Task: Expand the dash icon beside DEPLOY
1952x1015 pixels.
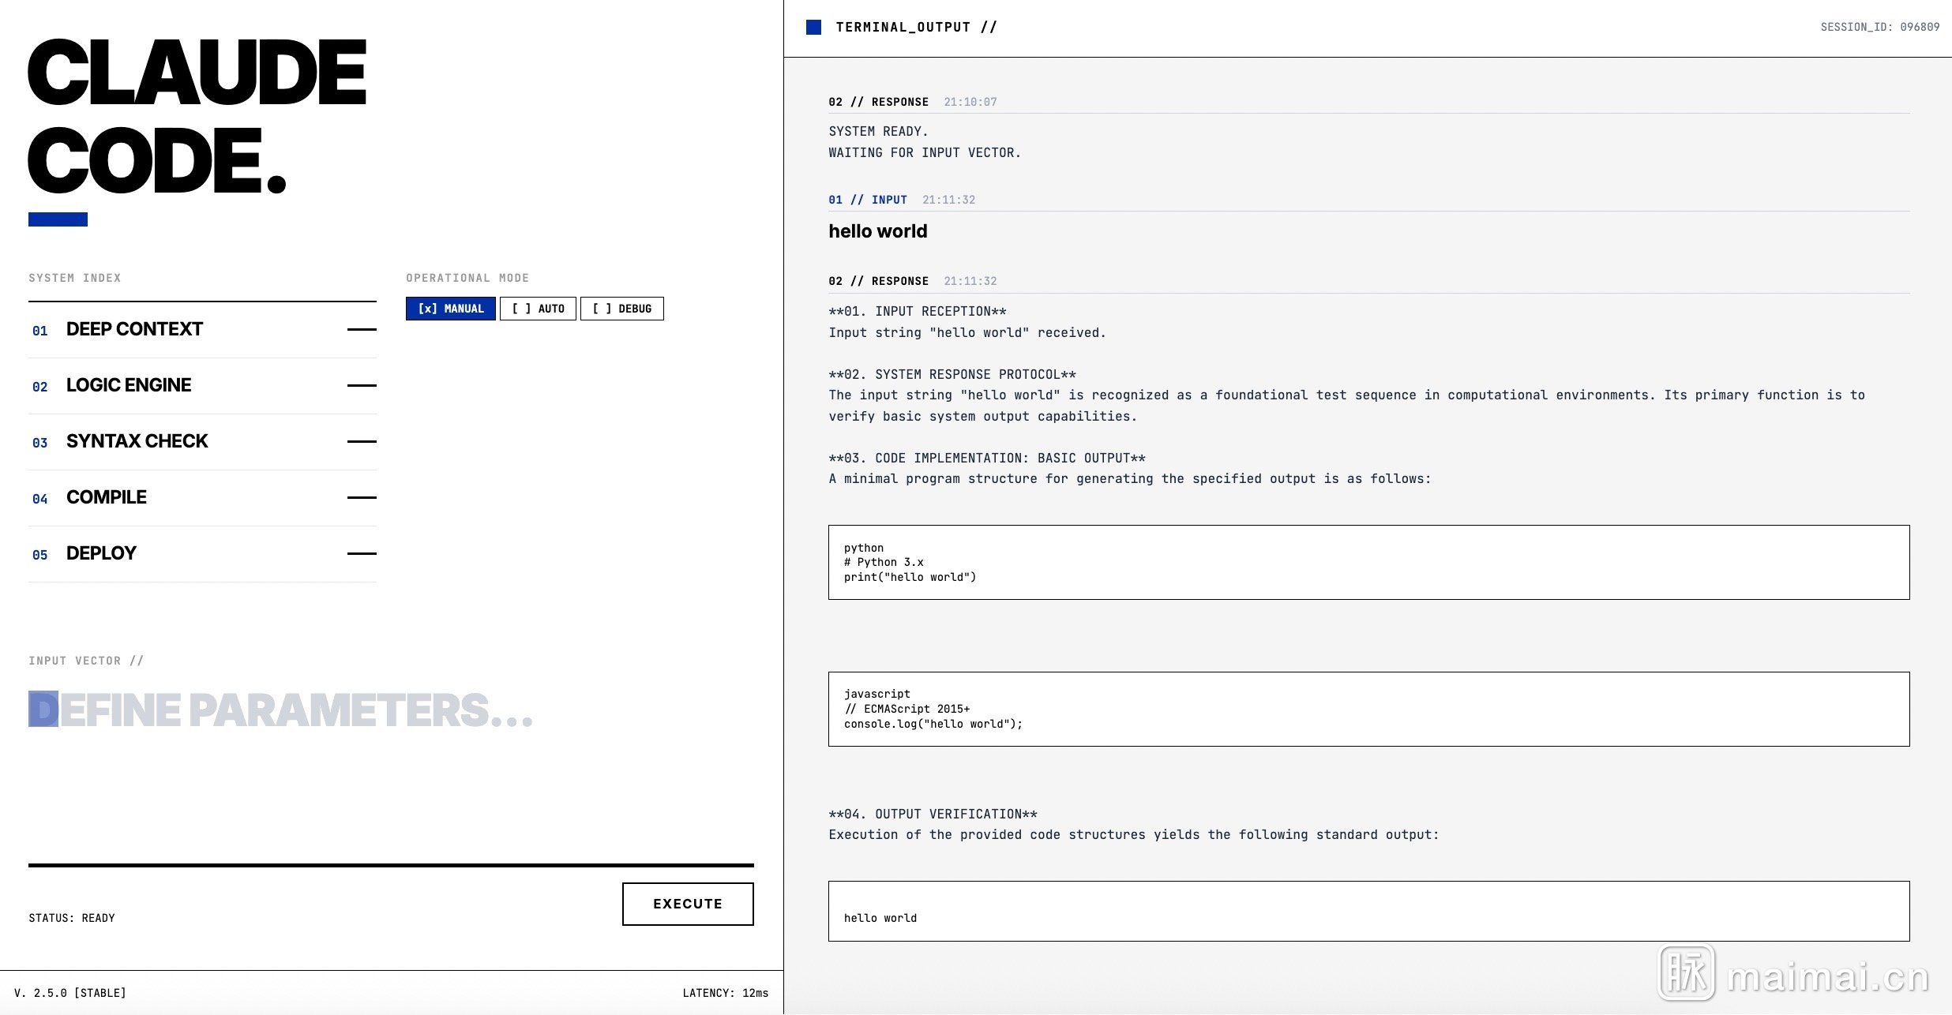Action: coord(362,554)
